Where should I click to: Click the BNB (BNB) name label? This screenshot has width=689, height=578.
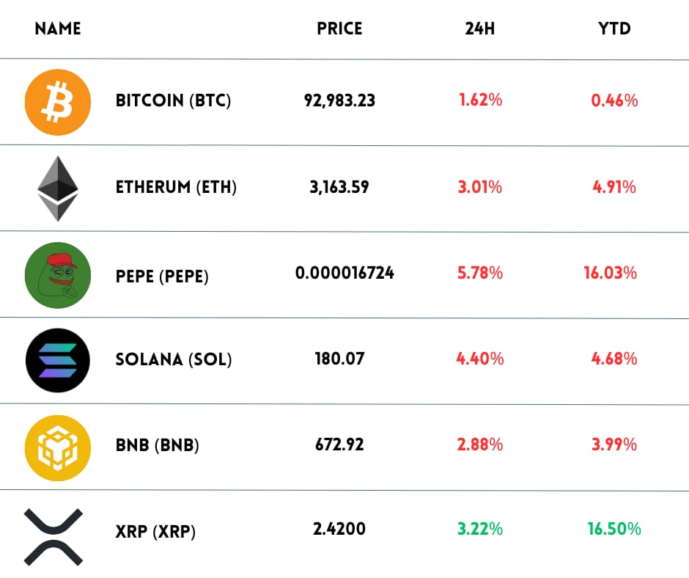[158, 445]
